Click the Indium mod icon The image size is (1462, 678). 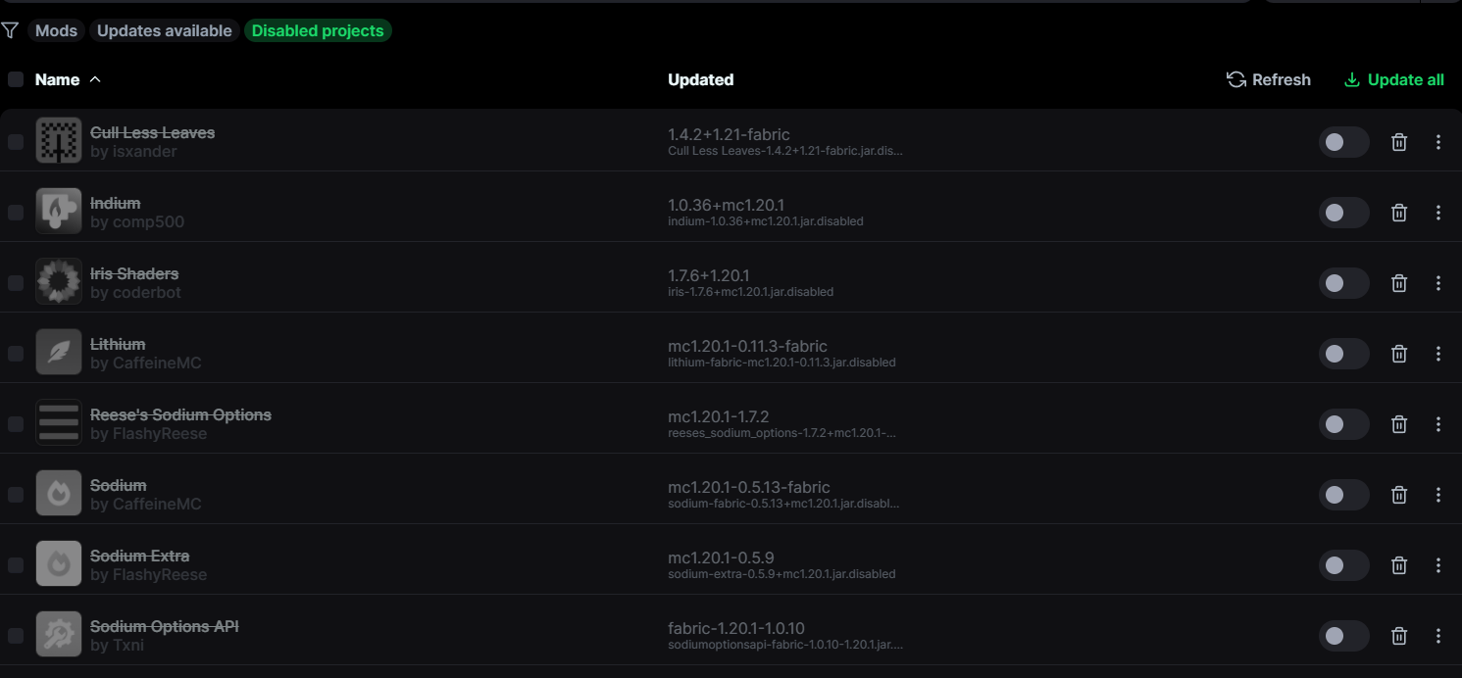pyautogui.click(x=59, y=211)
